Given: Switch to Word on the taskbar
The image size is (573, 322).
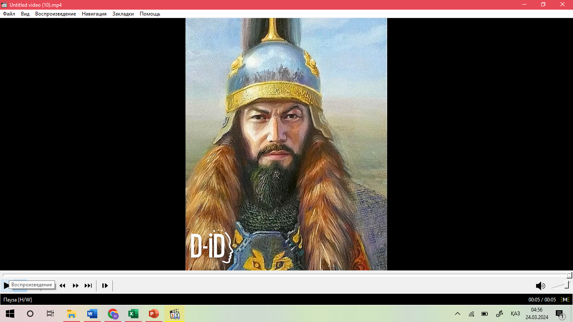Looking at the screenshot, I should pyautogui.click(x=92, y=314).
